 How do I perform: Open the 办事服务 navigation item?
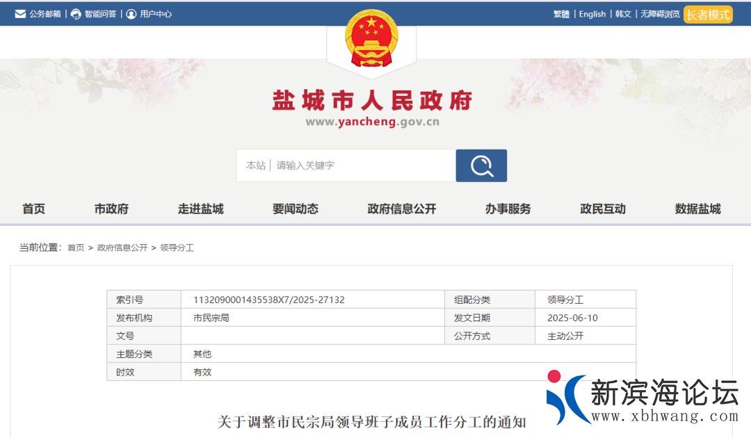point(508,209)
